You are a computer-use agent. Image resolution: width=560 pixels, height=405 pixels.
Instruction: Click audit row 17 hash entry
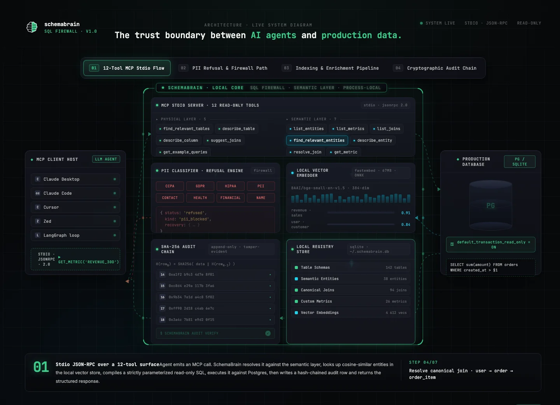click(215, 308)
